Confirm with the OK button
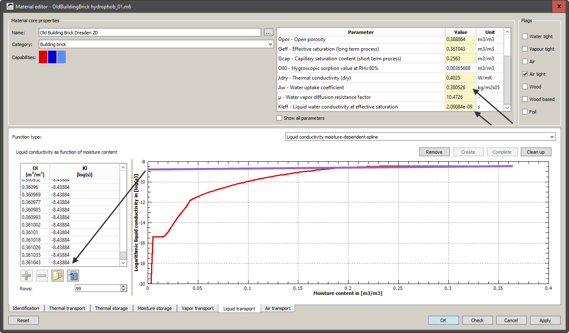 tap(443, 320)
